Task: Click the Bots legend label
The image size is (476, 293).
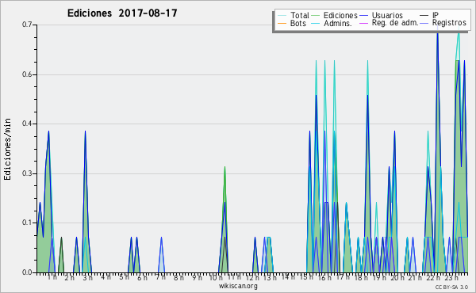Action: pyautogui.click(x=298, y=23)
